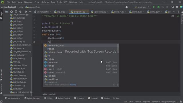The height and width of the screenshot is (103, 183).
Task: Open the VCS menu
Action: click(x=65, y=2)
